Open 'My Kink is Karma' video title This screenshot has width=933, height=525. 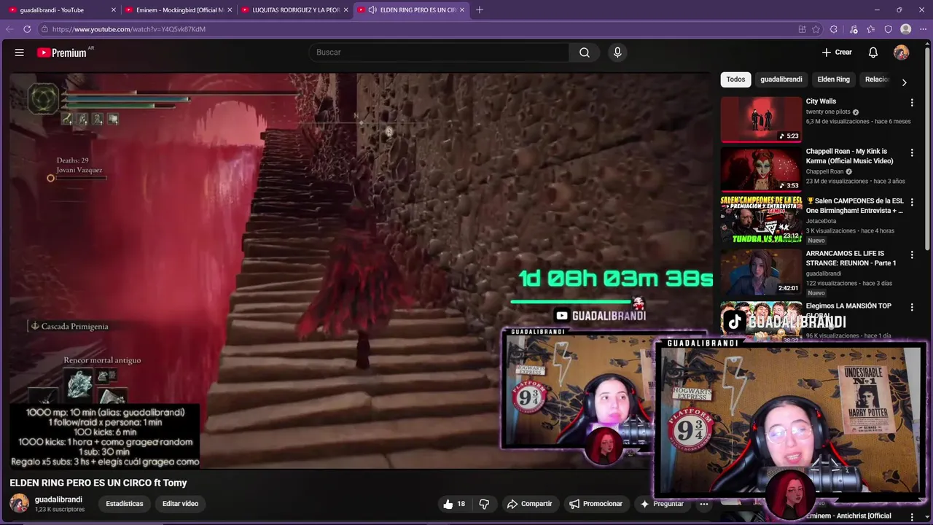pos(849,156)
